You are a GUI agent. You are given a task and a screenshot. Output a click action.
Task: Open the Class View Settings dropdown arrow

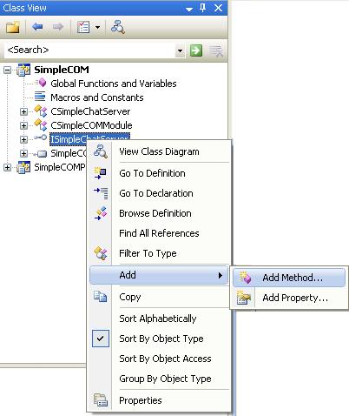coord(97,28)
